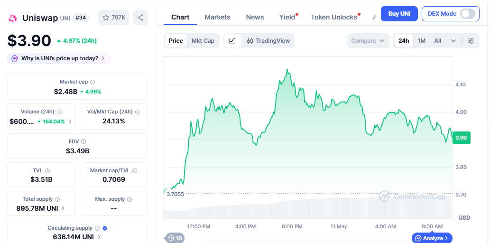Screen dimensions: 490x243
Task: Click the 24.13% Vol/Mkt Cap value
Action: [114, 121]
